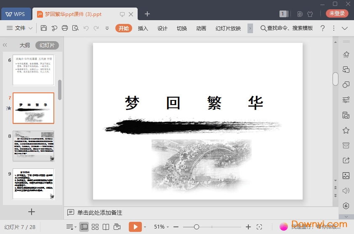
Task: Open the 设计 tab
Action: pos(162,28)
